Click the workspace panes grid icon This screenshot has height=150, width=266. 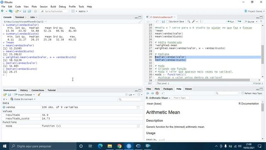pyautogui.click(x=73, y=11)
